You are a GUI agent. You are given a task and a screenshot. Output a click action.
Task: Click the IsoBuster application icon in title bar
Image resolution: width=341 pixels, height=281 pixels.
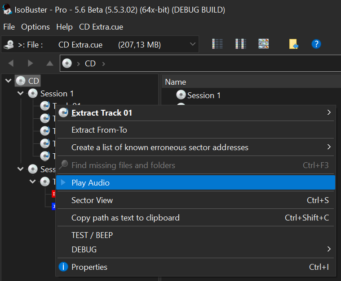click(x=7, y=9)
